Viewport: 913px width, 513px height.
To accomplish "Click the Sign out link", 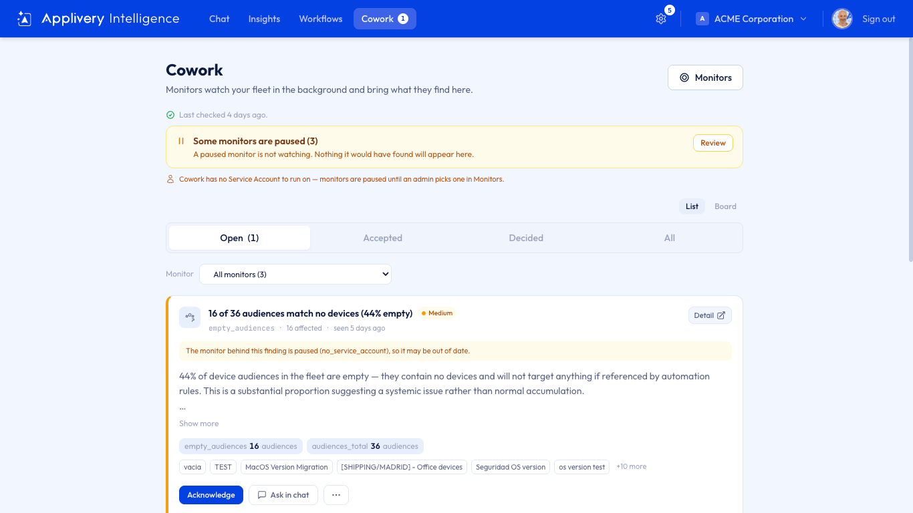I will (879, 19).
